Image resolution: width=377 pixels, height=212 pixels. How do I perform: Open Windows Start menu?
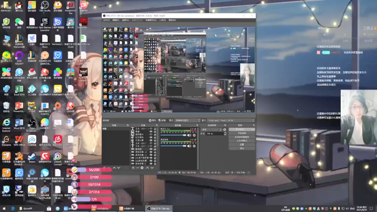[4, 209]
